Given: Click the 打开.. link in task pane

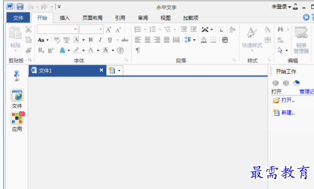Looking at the screenshot, I should (x=288, y=100).
